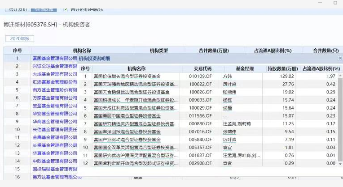
Task: Open fund manager 杨栋 profile
Action: click(x=227, y=100)
